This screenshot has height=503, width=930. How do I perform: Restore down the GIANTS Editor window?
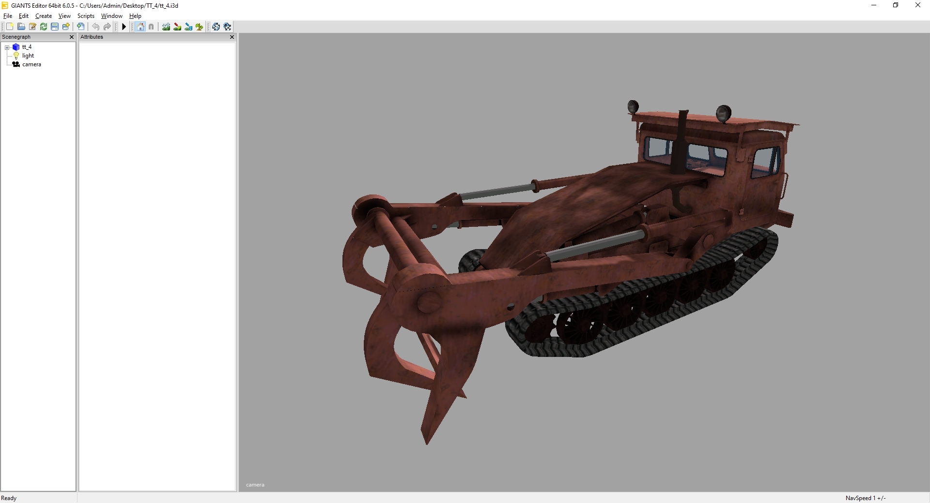(896, 5)
